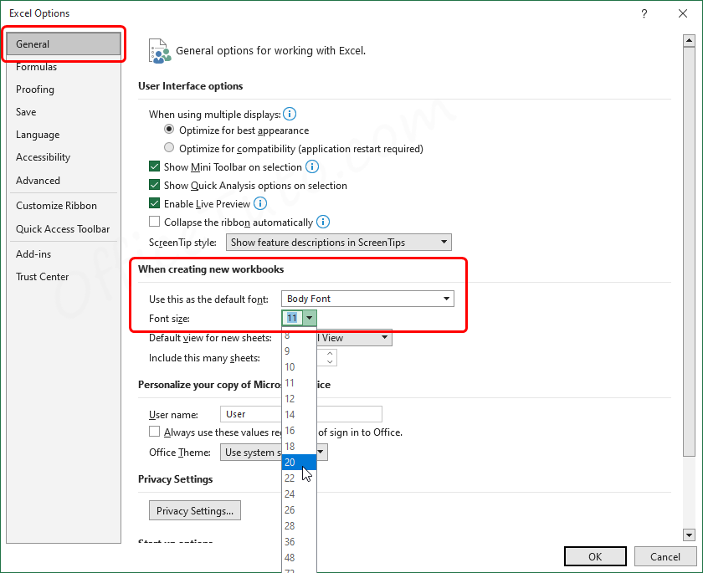Click the info icon next to Show Mini Toolbar

click(x=311, y=166)
